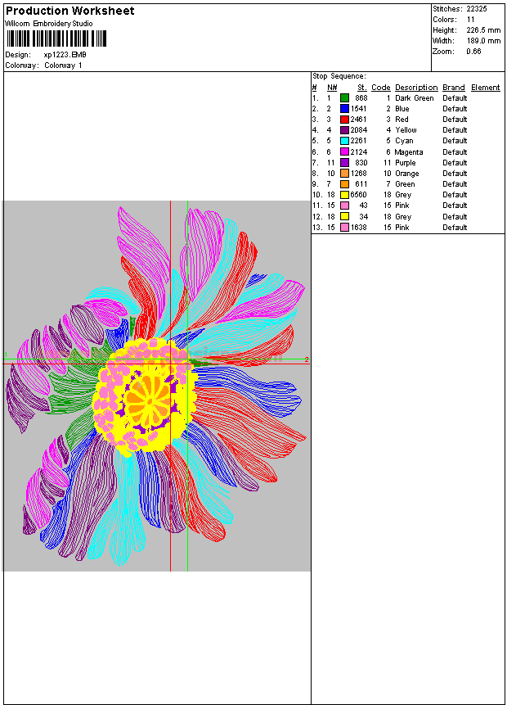
Task: Pick the pink swatch with 1638 stitches
Action: point(344,228)
